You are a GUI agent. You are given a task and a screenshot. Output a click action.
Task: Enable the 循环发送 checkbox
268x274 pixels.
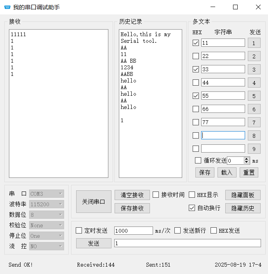[x=198, y=160]
